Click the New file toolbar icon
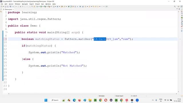Screen dimensions: 183x103 click(x=2, y=7)
